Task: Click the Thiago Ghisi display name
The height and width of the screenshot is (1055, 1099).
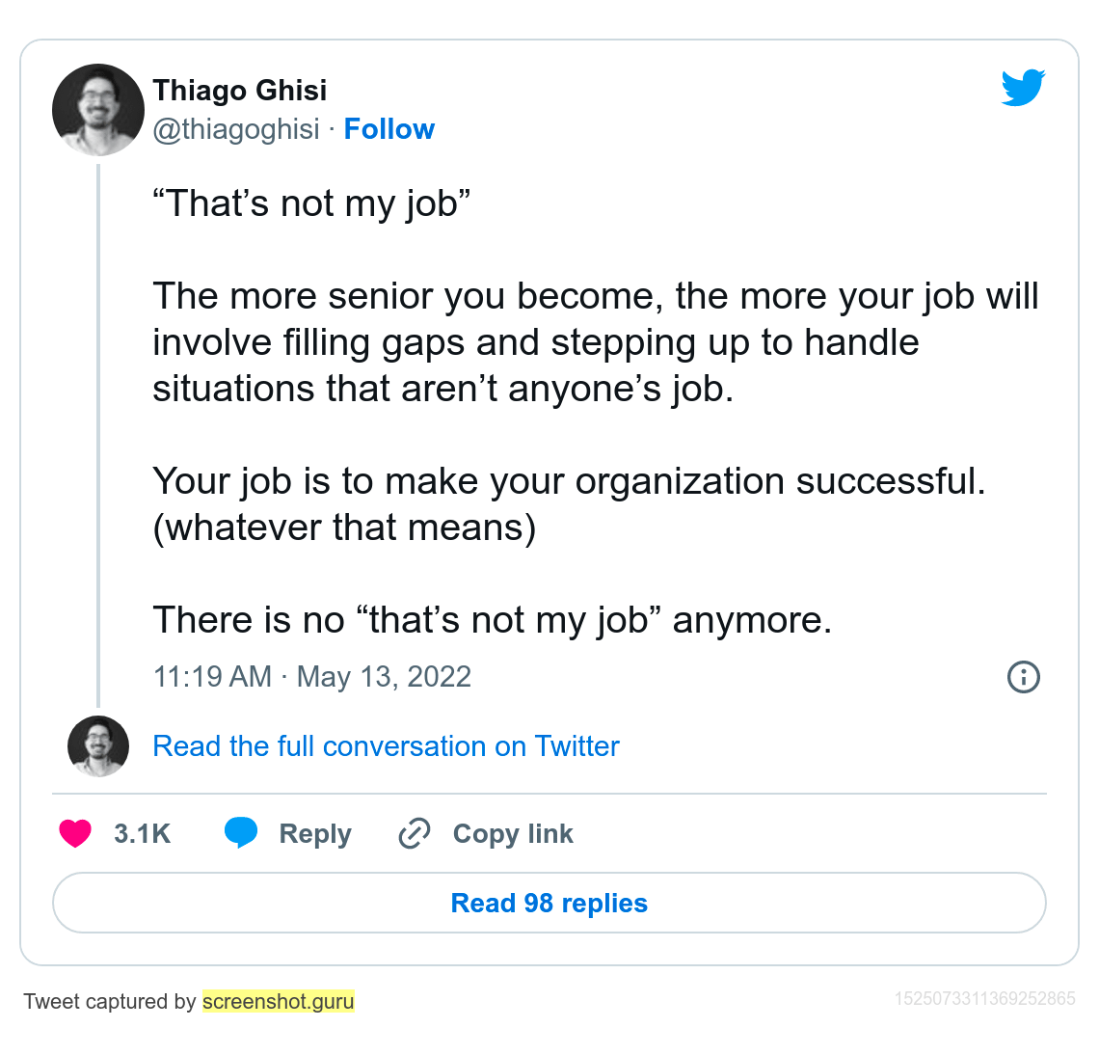Action: tap(239, 91)
